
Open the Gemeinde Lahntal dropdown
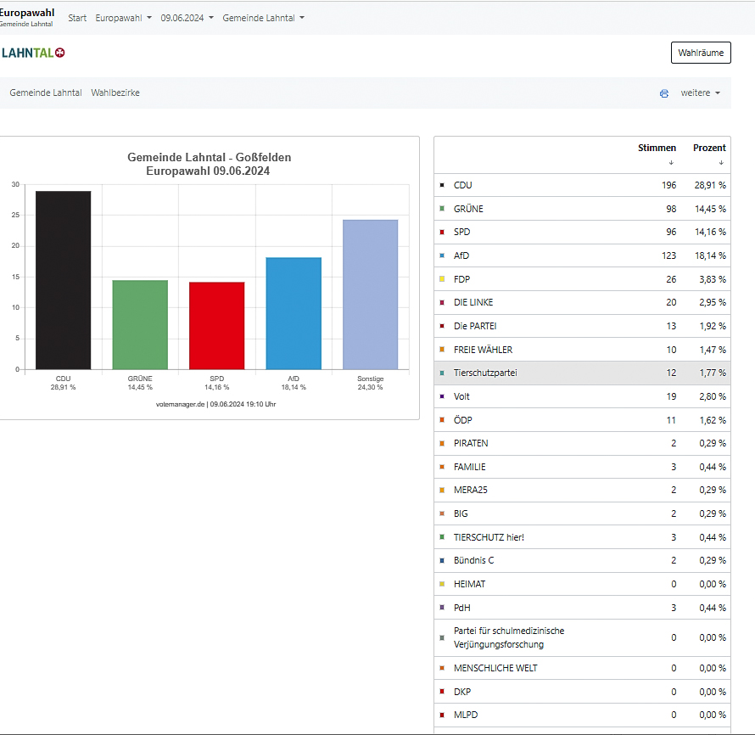pos(263,18)
